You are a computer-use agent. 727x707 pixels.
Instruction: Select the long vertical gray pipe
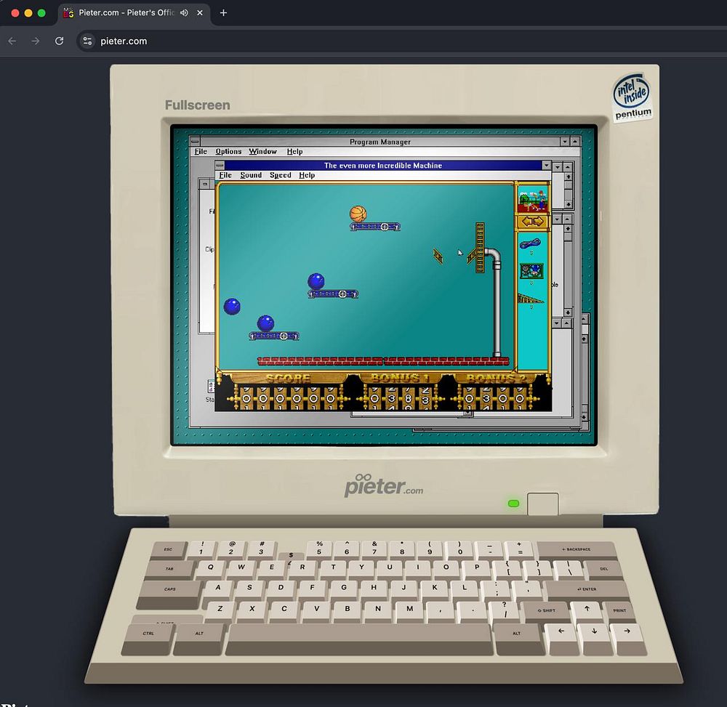[497, 312]
